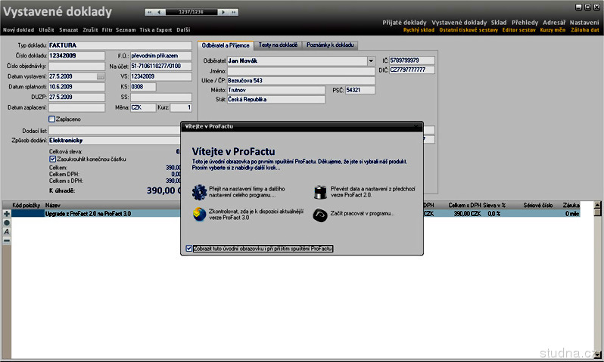Open date picker next to Datum vystavení
The width and height of the screenshot is (604, 362).
tap(101, 76)
